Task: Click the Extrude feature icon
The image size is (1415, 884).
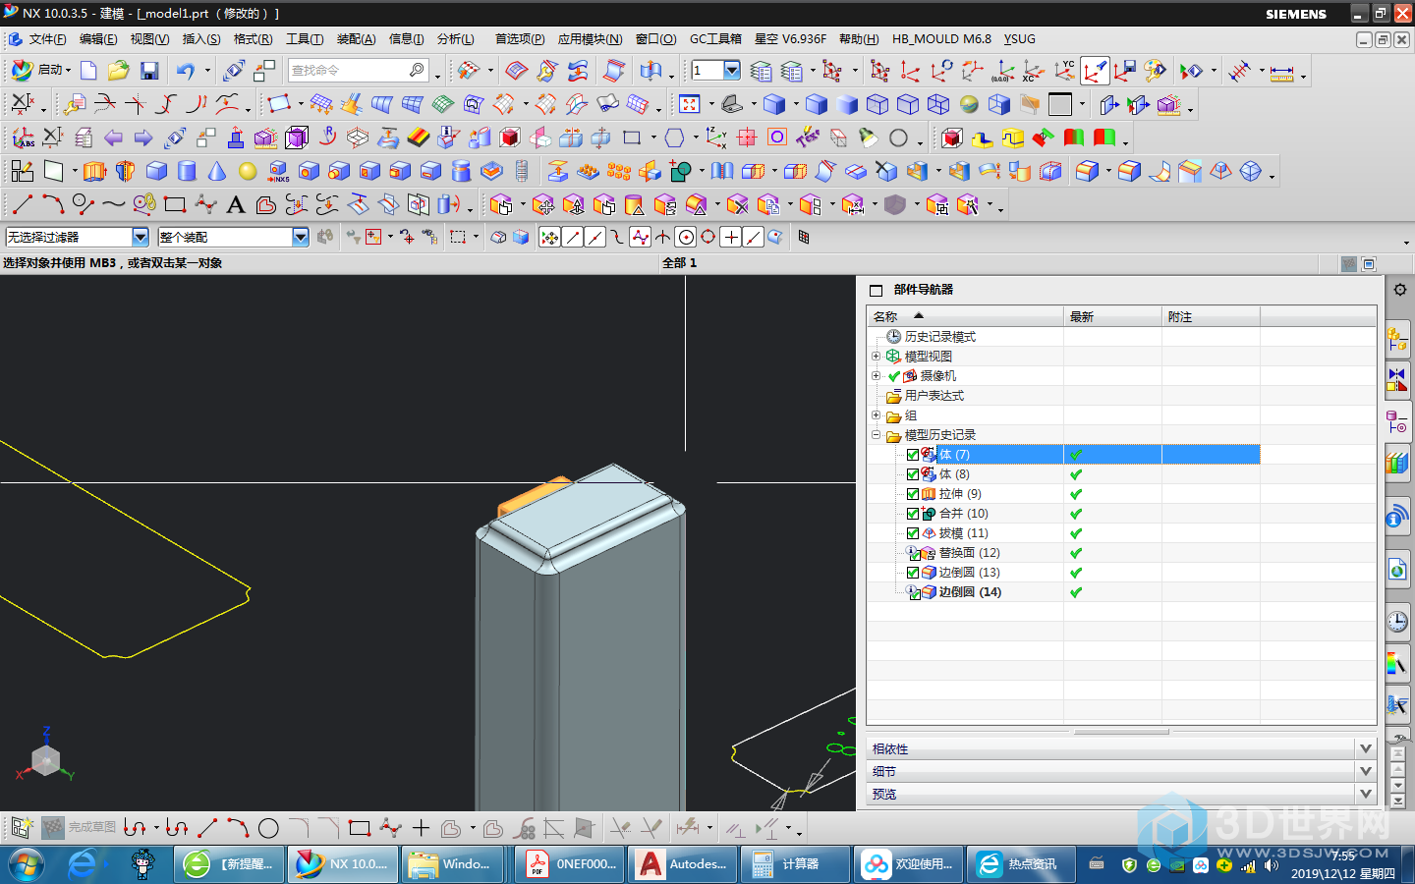Action: 94,171
